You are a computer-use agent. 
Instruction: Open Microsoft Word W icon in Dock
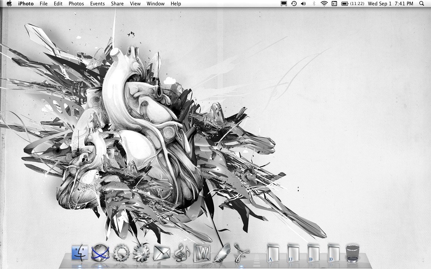coord(202,253)
